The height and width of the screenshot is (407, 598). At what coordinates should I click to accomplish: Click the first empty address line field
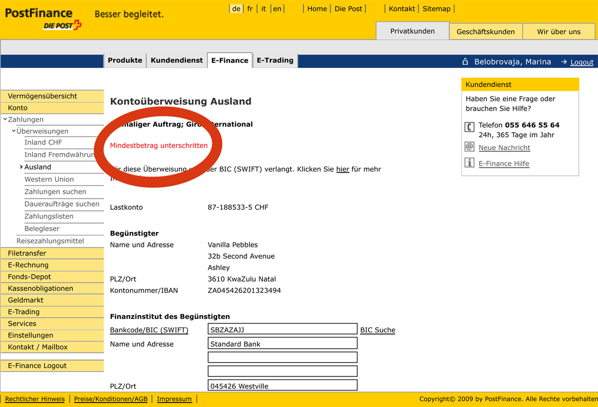coord(283,357)
